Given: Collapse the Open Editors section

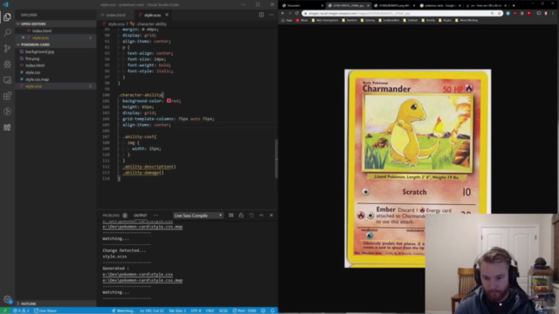Looking at the screenshot, I should click(55, 24).
